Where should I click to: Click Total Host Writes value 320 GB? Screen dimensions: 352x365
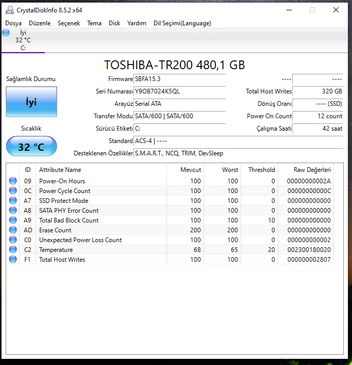[x=317, y=91]
